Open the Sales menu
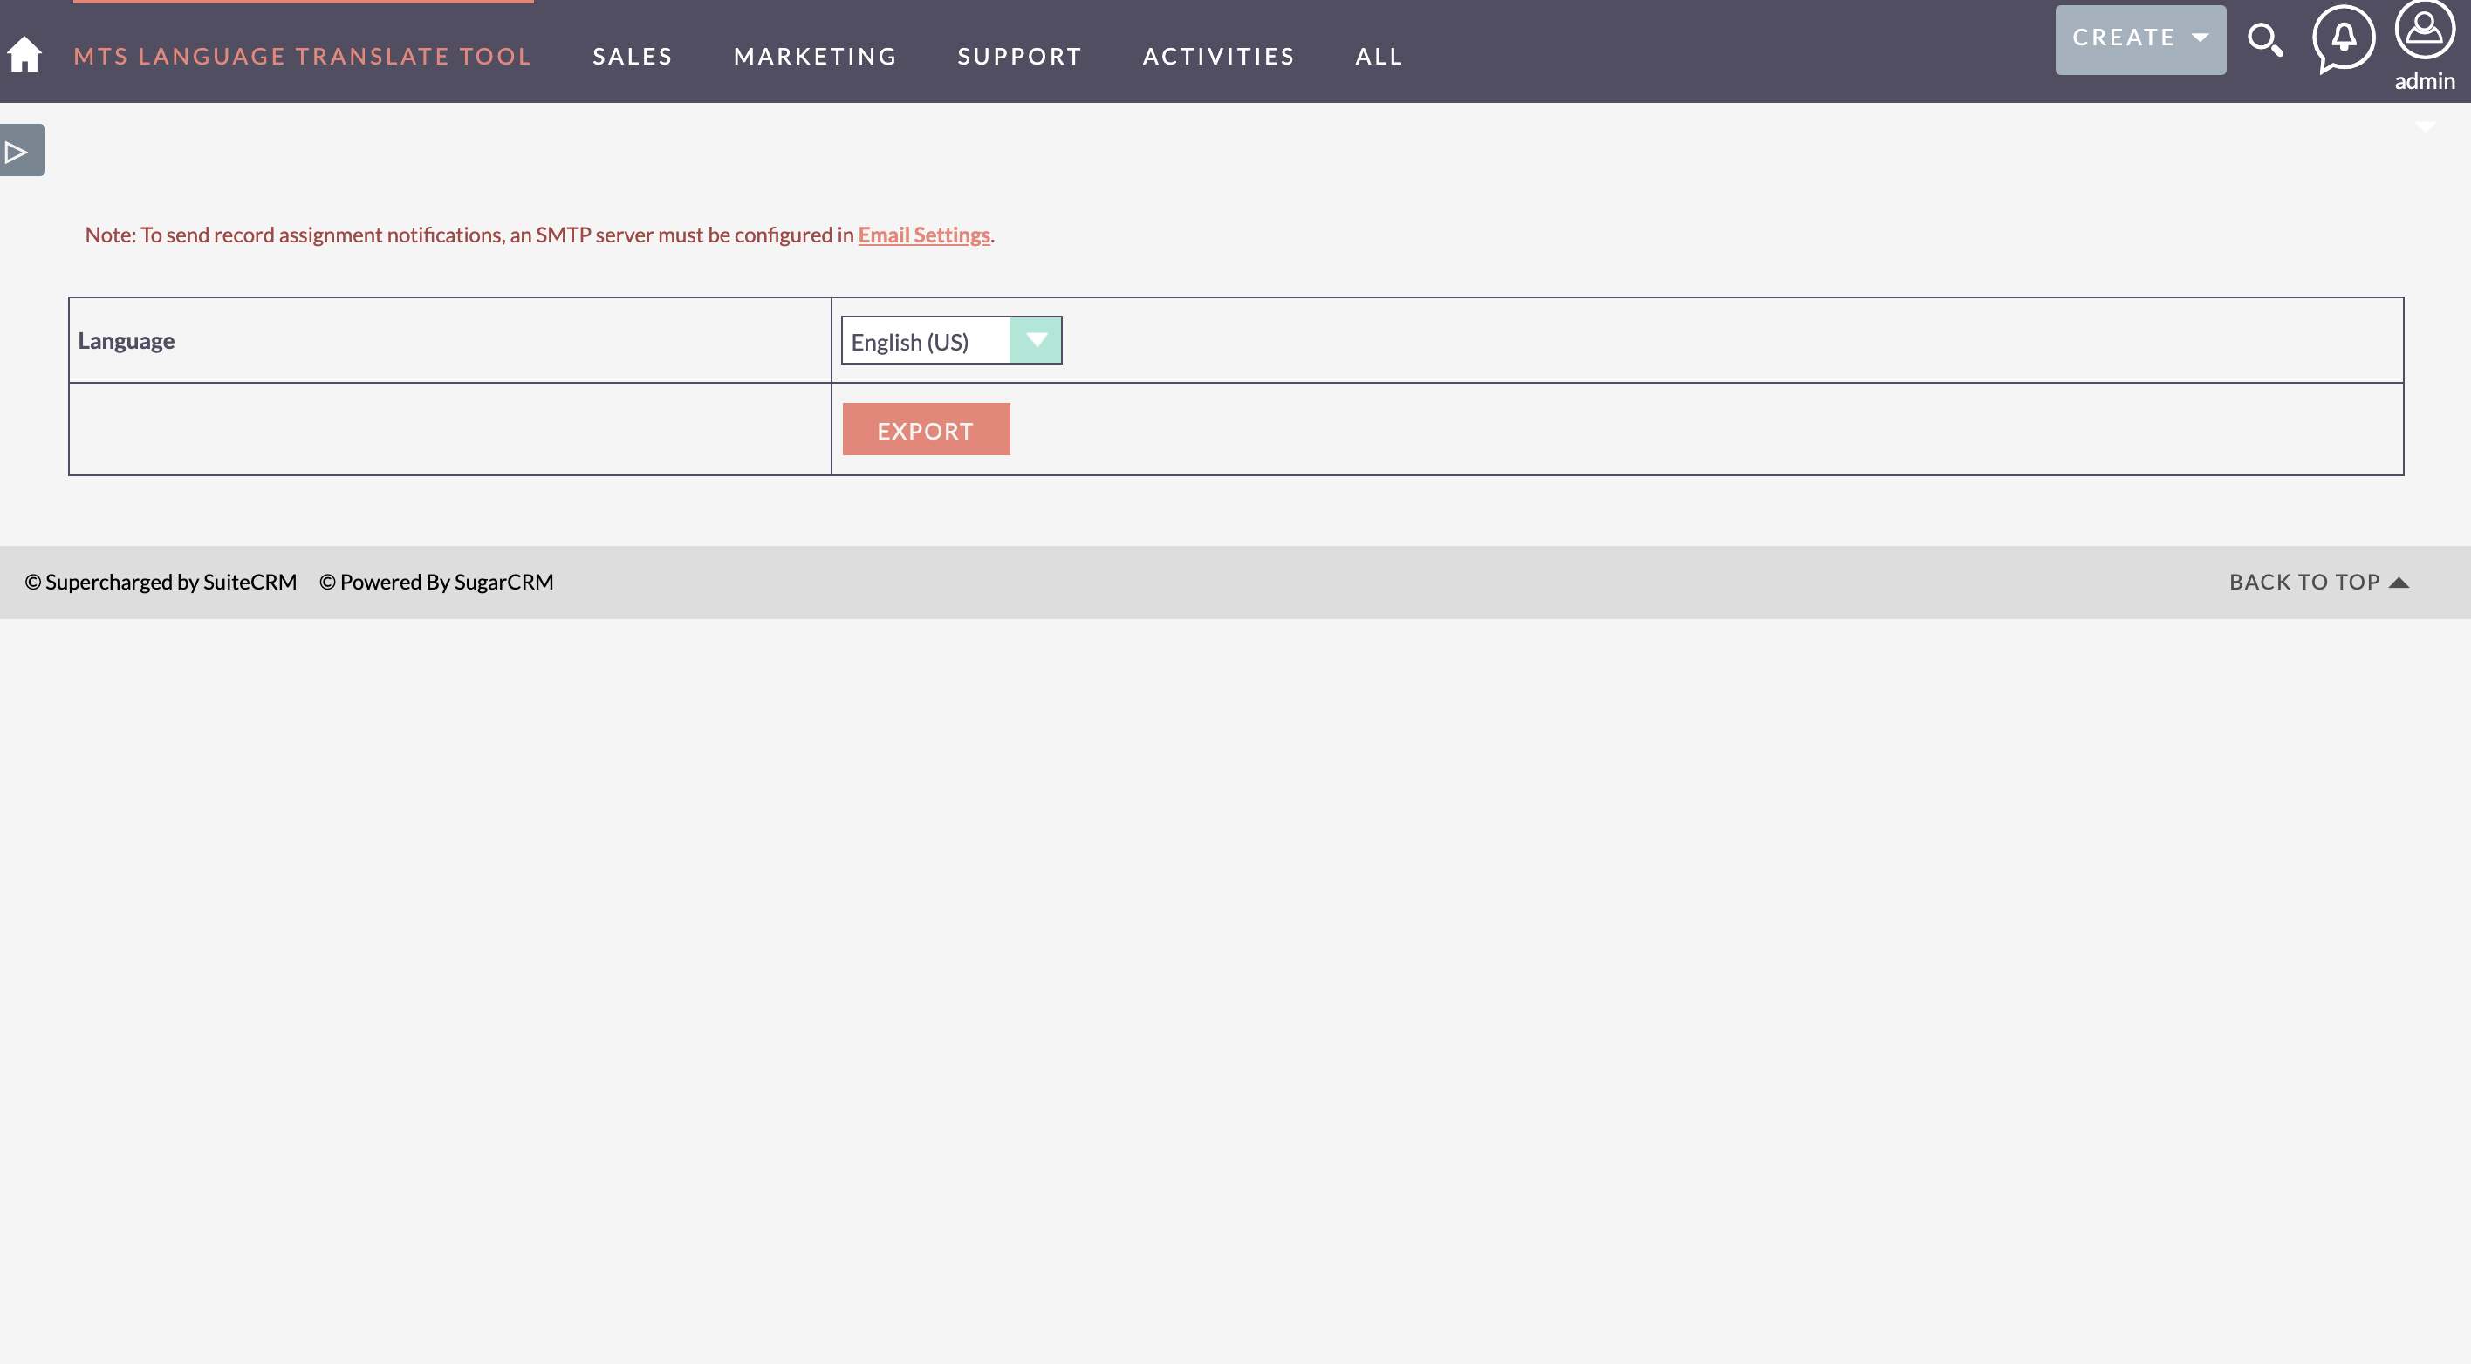The image size is (2471, 1364). [x=632, y=56]
